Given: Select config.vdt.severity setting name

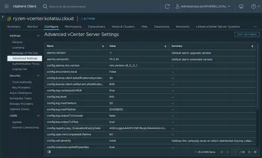Looking at the screenshot, I should (x=59, y=141).
